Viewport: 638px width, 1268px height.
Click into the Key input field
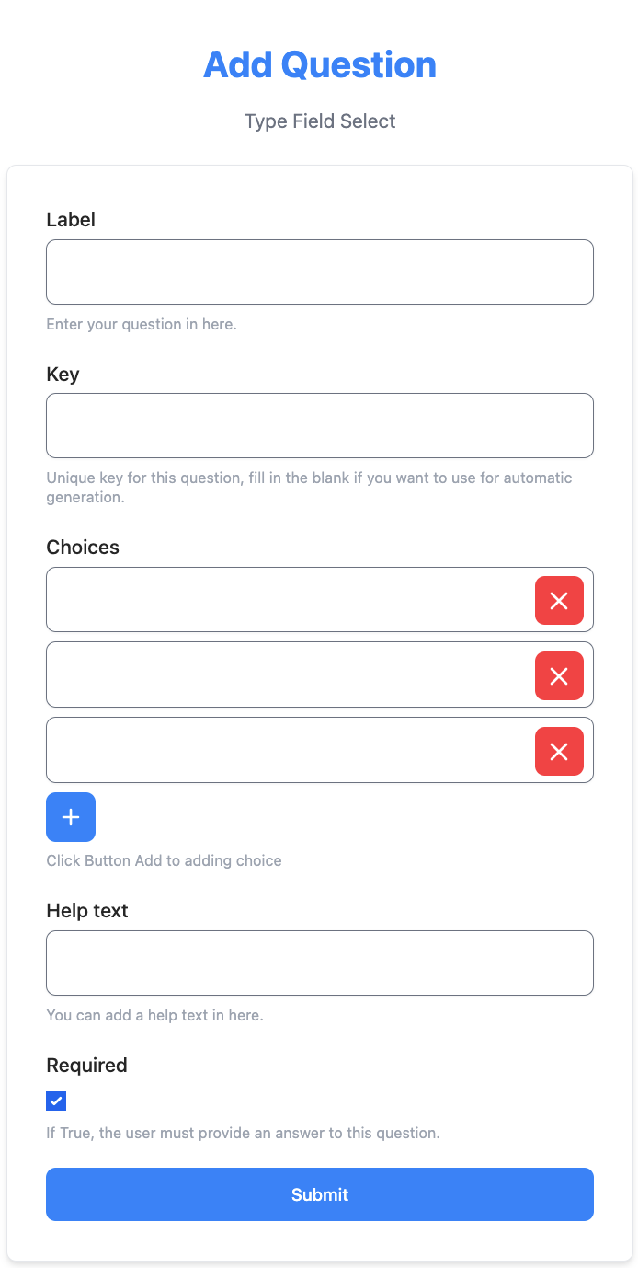coord(320,425)
